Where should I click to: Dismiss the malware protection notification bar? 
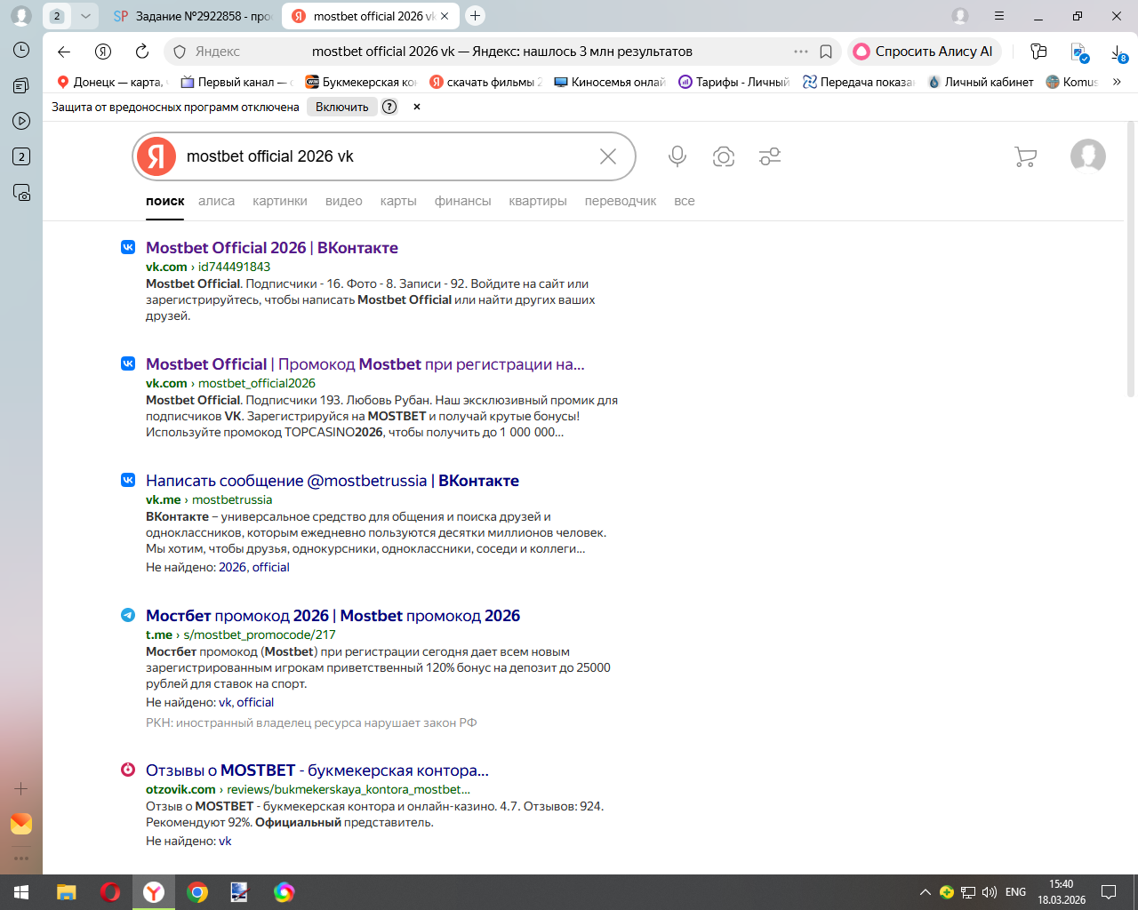click(416, 107)
